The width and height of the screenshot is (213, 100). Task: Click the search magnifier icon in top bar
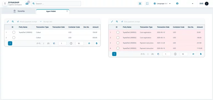click(x=34, y=4)
